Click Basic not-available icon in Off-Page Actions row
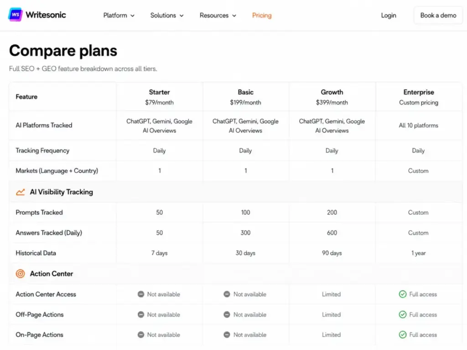Image resolution: width=467 pixels, height=350 pixels. pyautogui.click(x=227, y=314)
